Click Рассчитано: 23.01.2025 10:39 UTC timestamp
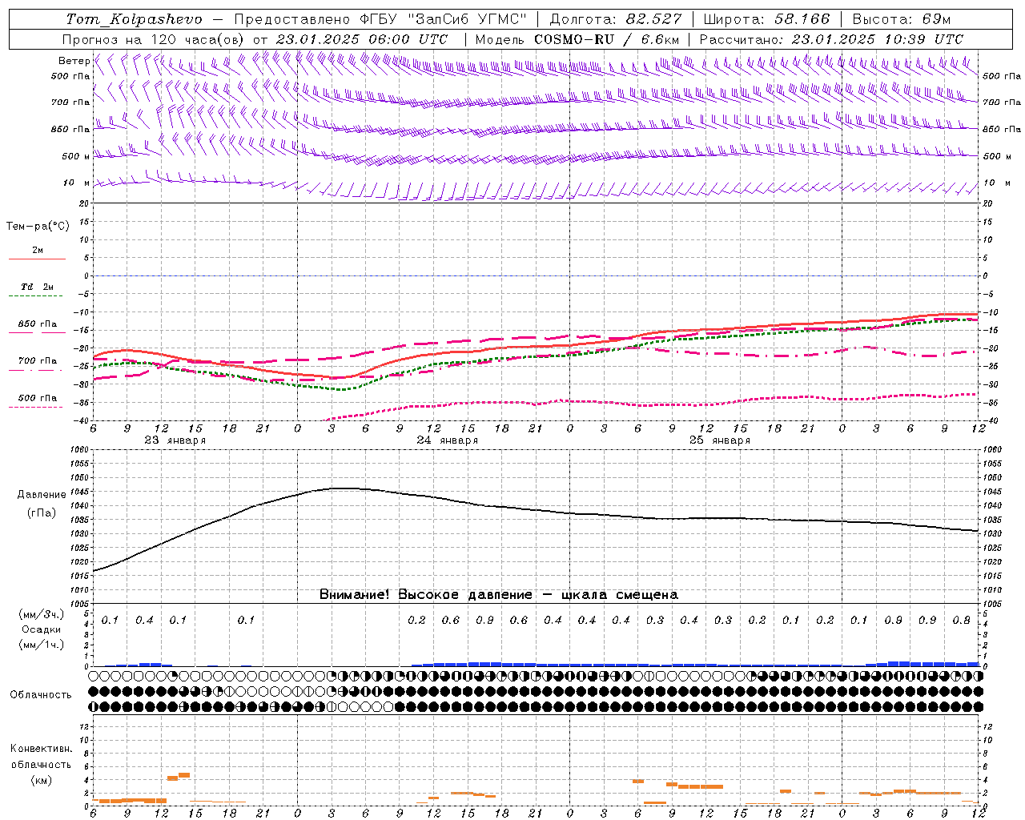Image resolution: width=1025 pixels, height=820 pixels. 831,39
